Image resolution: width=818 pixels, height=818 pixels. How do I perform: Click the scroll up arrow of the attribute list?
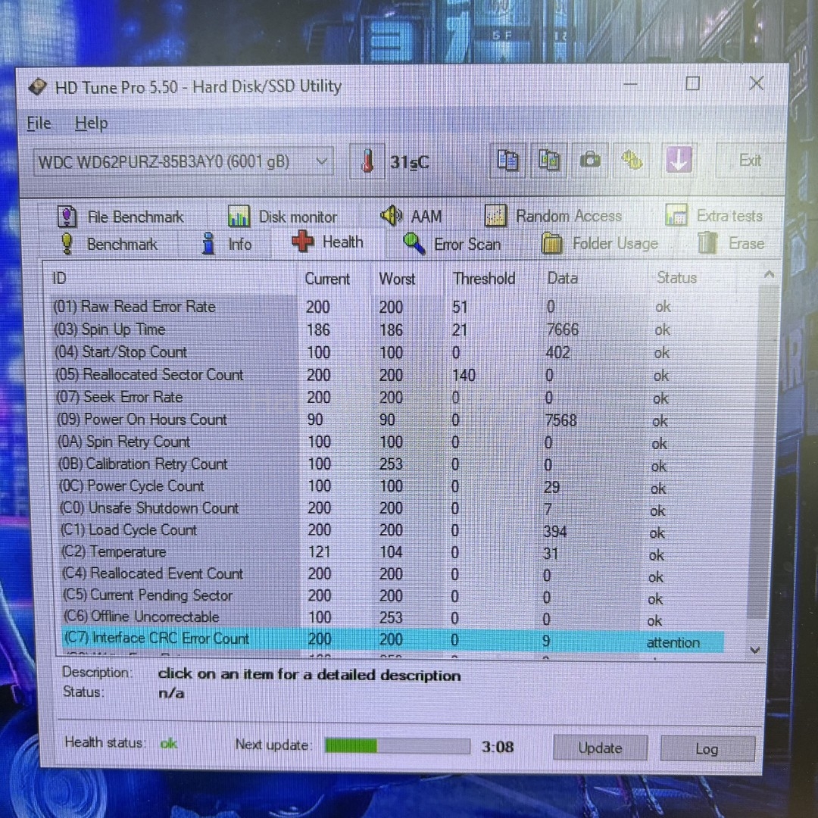(x=769, y=274)
